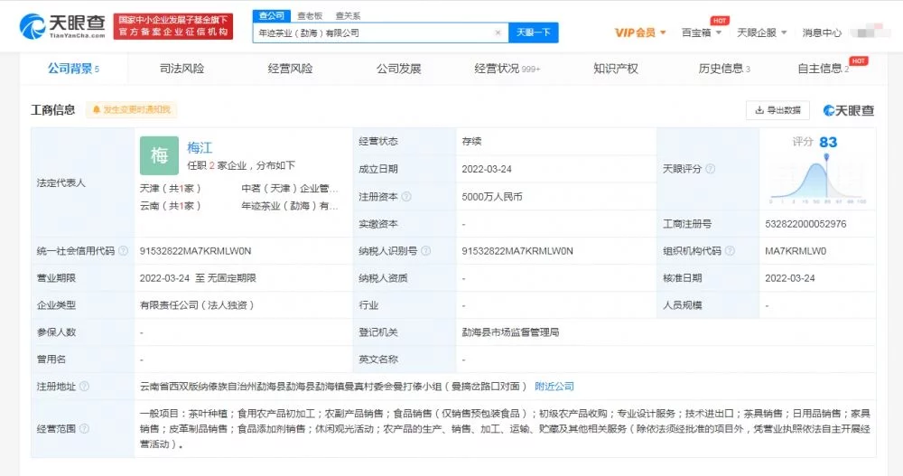Viewport: 903px width, 476px height.
Task: Click the 中茗（天津）企业管... company link
Action: pyautogui.click(x=290, y=189)
